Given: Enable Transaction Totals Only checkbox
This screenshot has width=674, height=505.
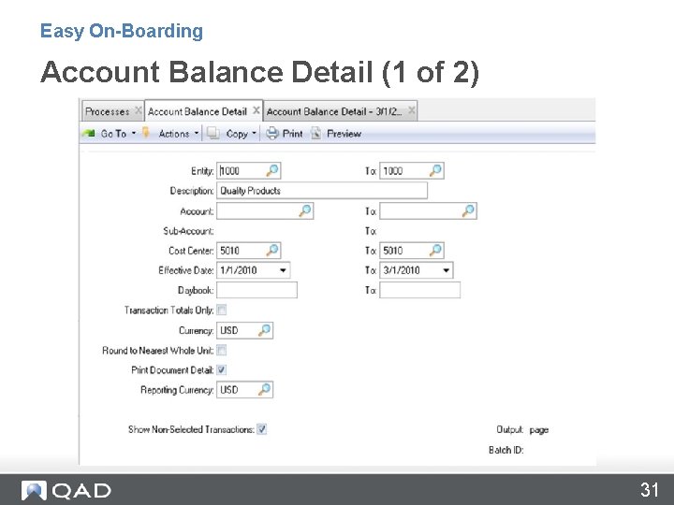Looking at the screenshot, I should (x=221, y=310).
